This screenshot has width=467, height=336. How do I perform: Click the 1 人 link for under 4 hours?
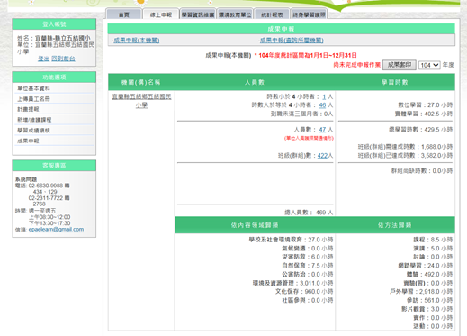click(324, 96)
